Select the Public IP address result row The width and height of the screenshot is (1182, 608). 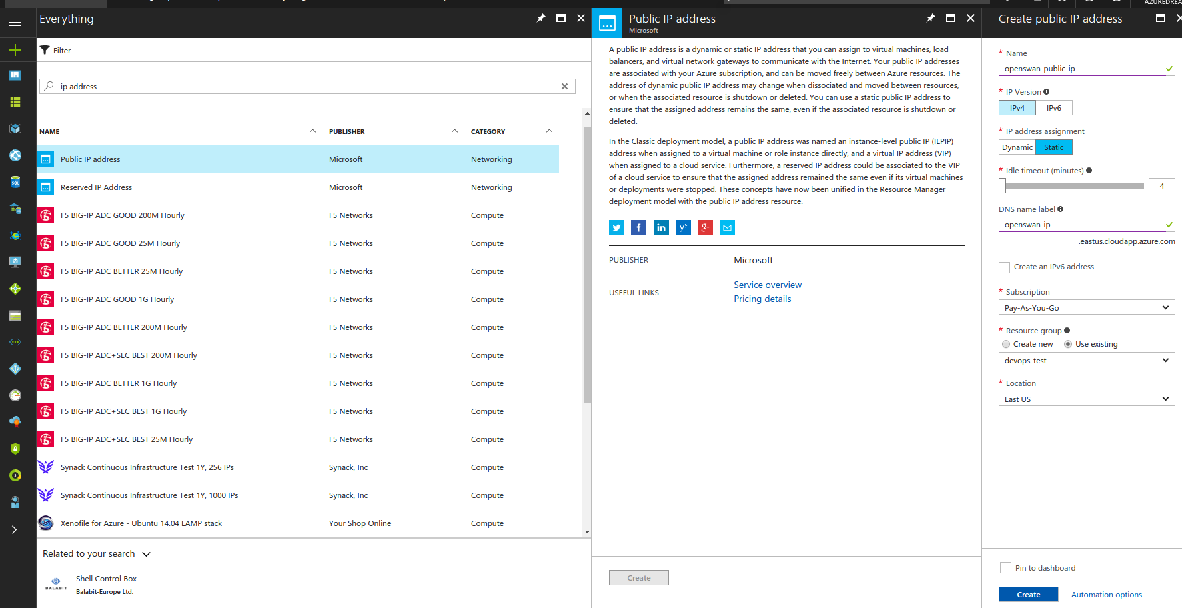[x=298, y=159]
